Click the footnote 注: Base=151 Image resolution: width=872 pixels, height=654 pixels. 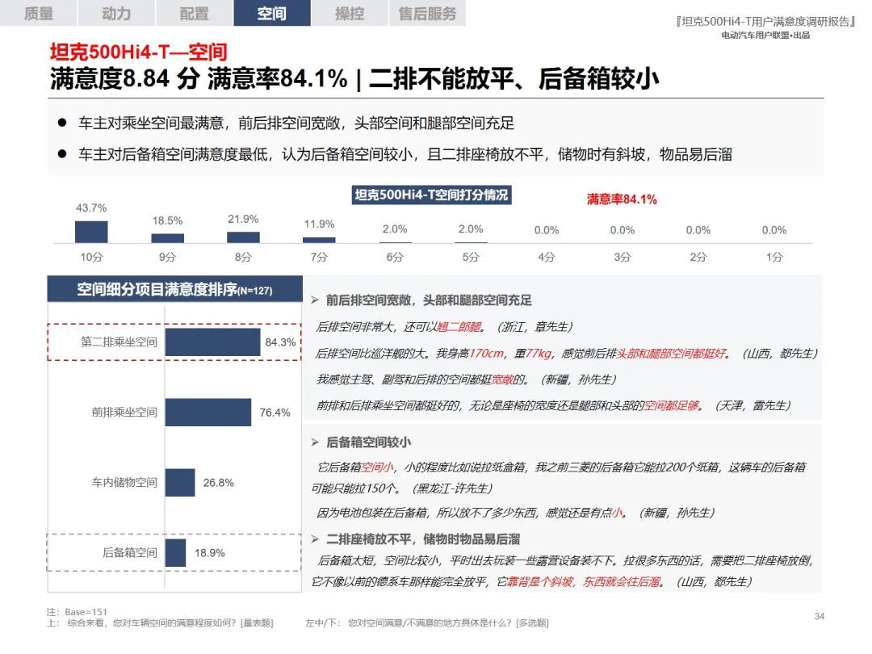77,612
